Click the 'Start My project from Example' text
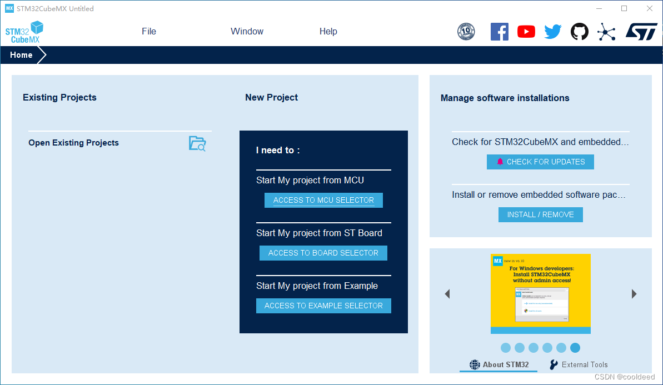Screen dimensions: 663x385 coord(317,286)
